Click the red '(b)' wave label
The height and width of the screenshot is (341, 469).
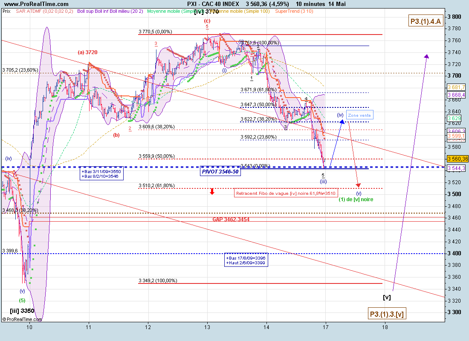click(x=116, y=135)
